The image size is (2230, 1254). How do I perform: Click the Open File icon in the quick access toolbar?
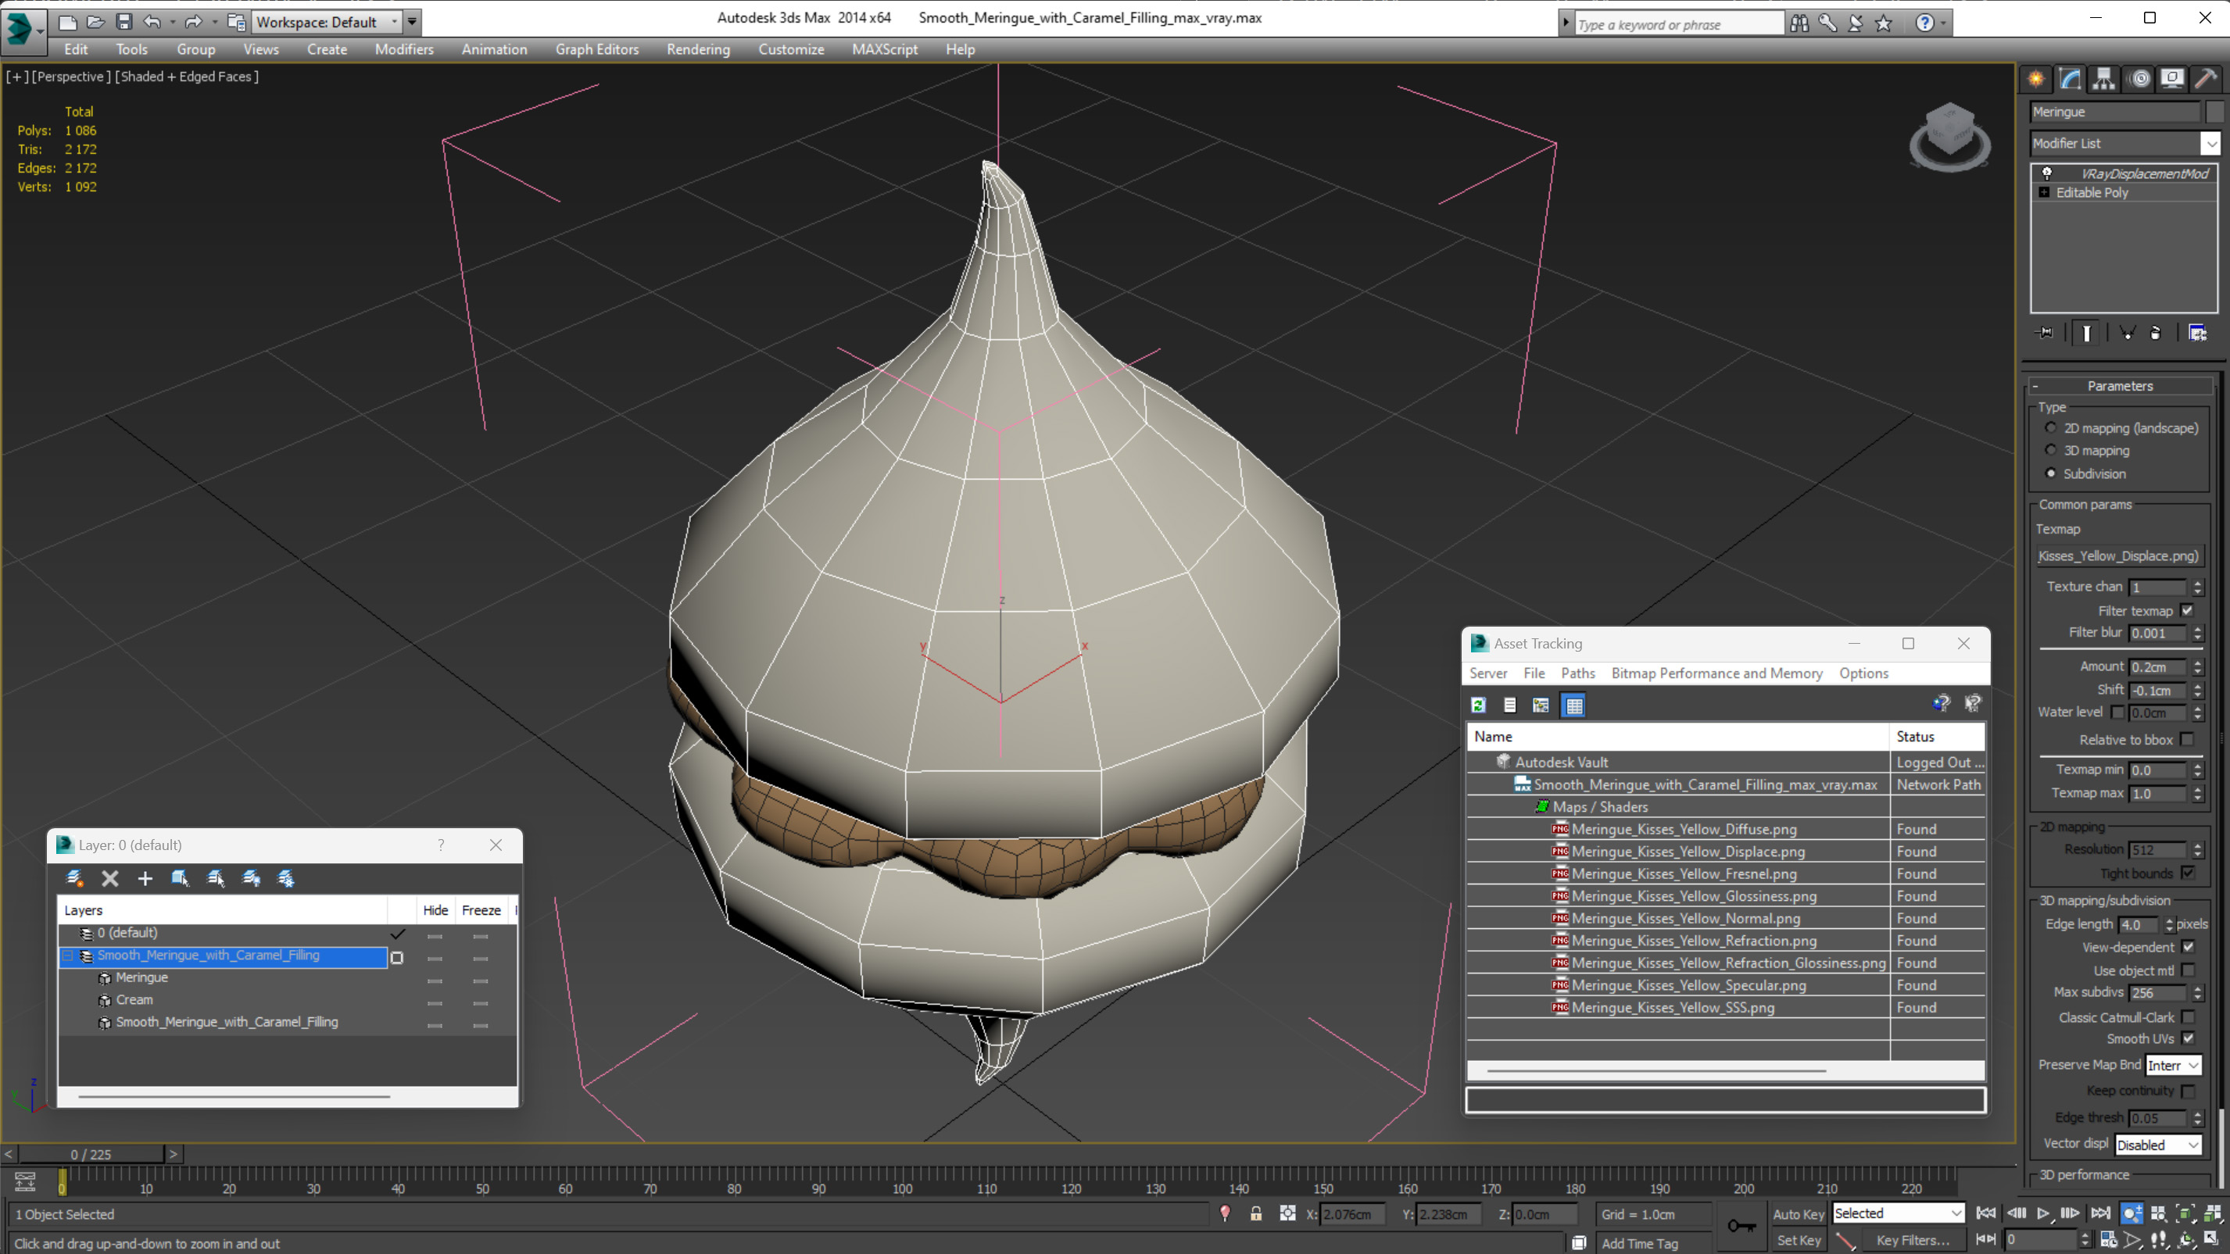tap(96, 22)
